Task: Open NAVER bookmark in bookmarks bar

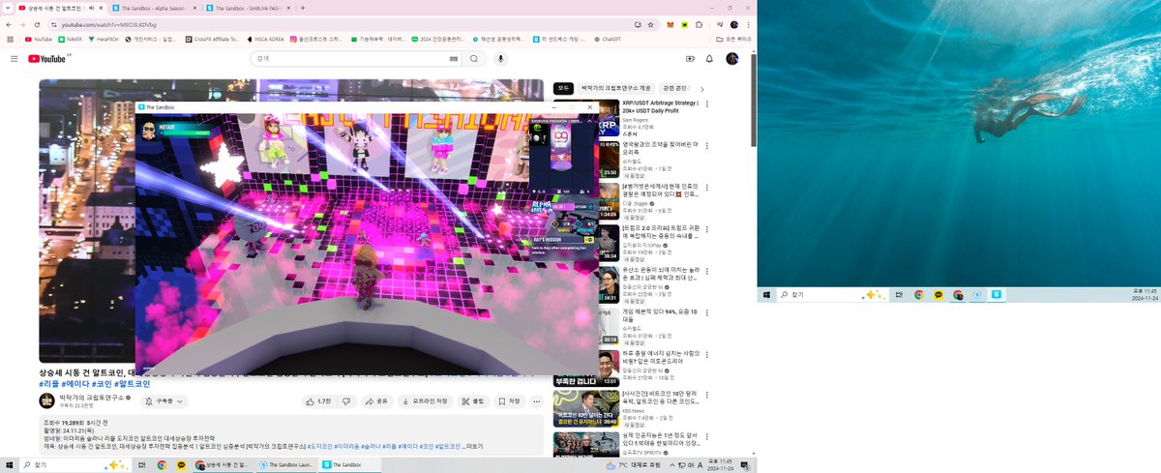Action: coord(70,39)
